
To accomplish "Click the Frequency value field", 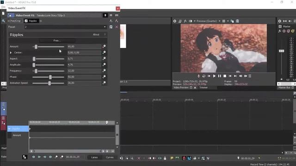I will click(84, 71).
